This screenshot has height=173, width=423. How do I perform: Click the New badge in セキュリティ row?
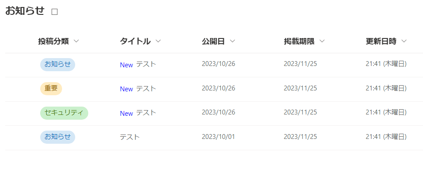click(127, 113)
